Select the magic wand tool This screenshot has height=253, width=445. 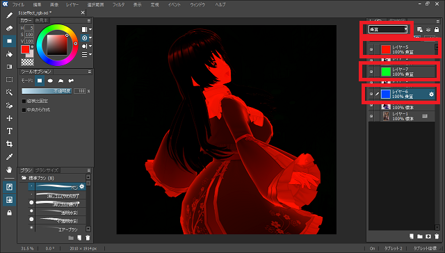point(9,92)
